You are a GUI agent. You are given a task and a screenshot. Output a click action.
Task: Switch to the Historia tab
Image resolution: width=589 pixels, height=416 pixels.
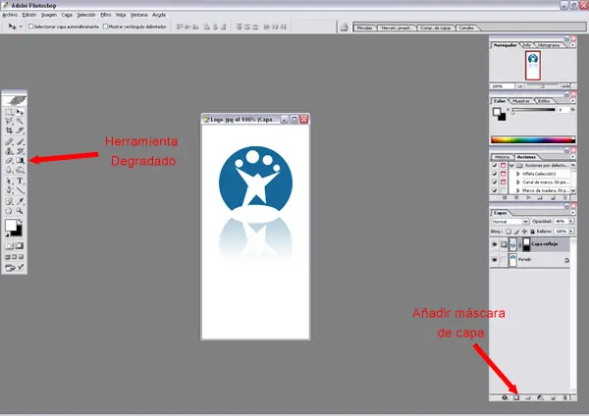[502, 157]
